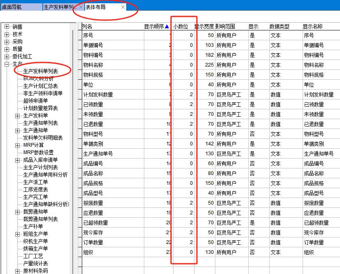The image size is (340, 274).
Task: Expand the MRP计算 tree node
Action: click(17, 145)
